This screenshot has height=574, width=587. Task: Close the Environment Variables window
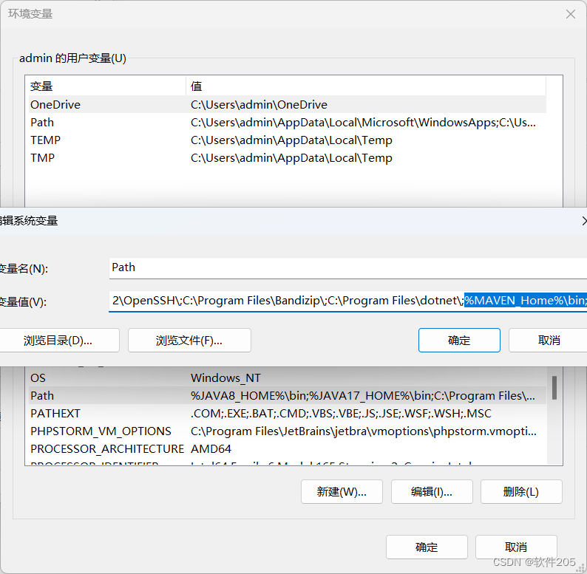click(x=571, y=14)
